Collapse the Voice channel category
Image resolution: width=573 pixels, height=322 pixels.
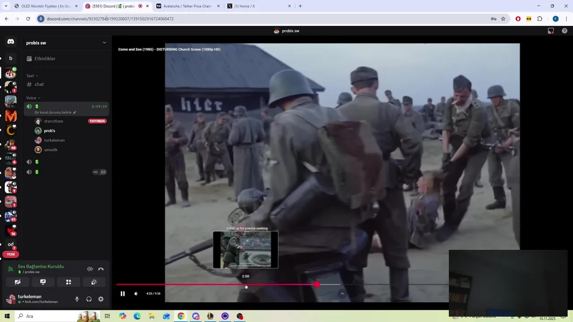[33, 98]
